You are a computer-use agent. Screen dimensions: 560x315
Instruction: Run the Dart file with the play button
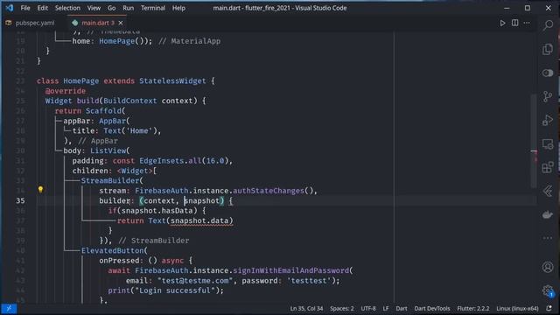502,23
